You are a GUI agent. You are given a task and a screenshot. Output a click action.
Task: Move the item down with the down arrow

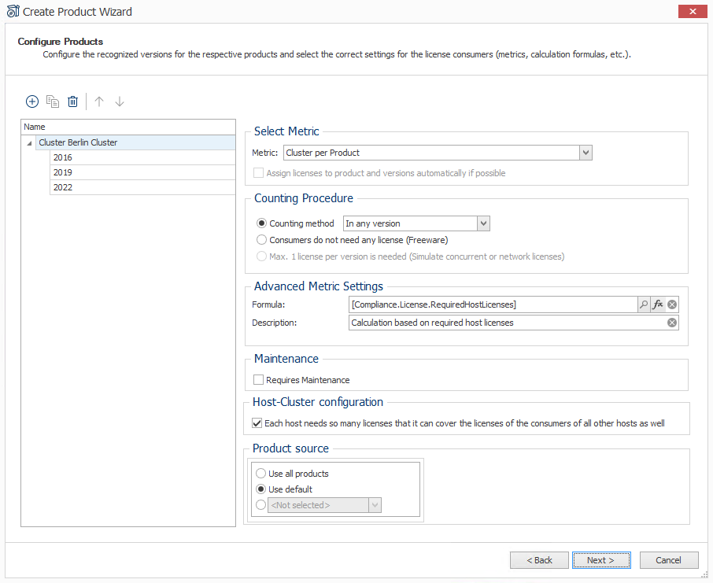click(120, 101)
